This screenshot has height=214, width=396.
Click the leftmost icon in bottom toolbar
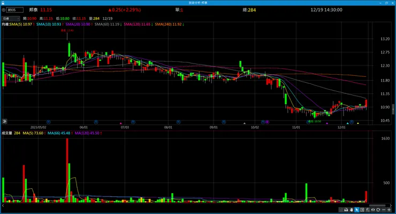point(341,210)
